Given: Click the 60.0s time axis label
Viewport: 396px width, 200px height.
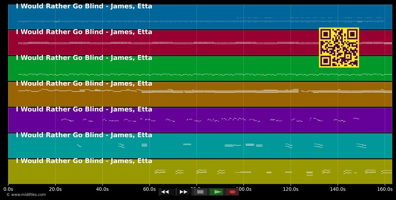Looking at the screenshot, I should tap(149, 189).
